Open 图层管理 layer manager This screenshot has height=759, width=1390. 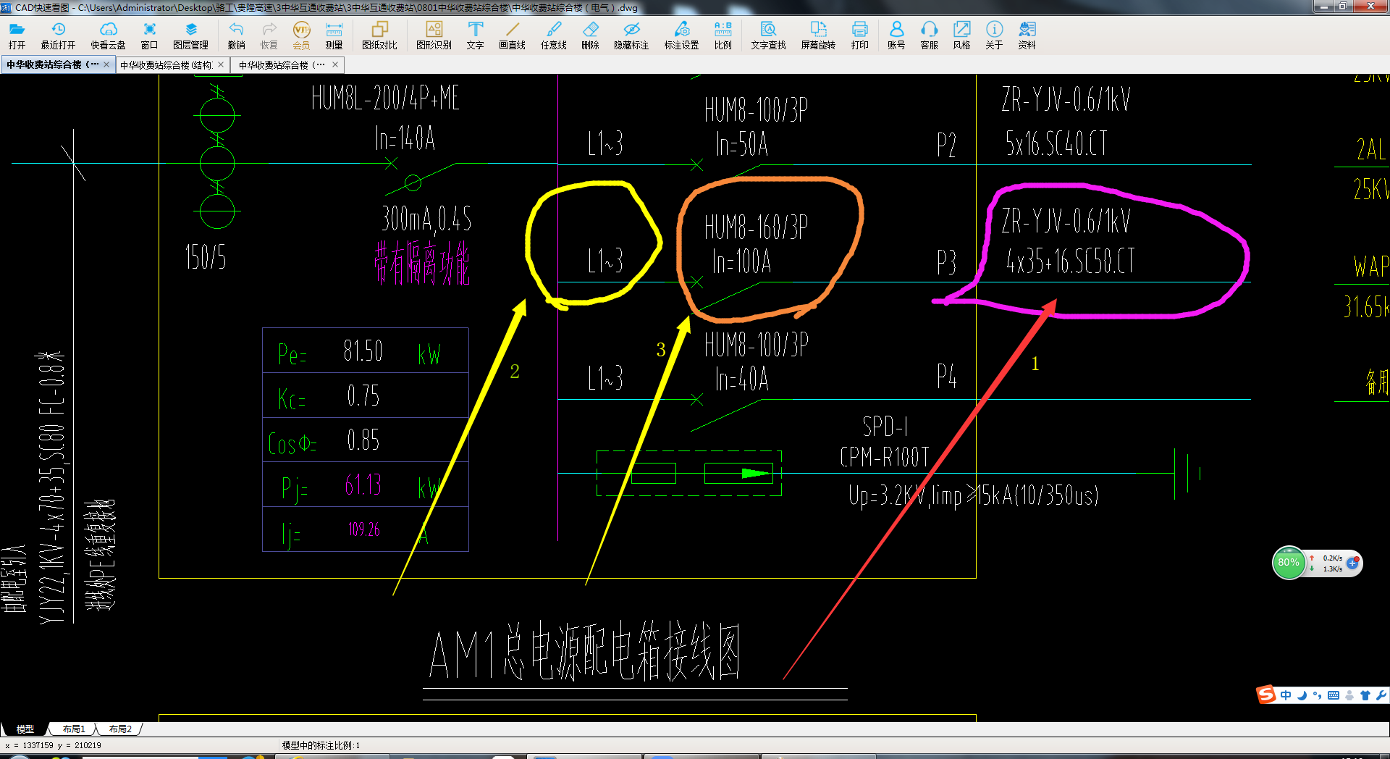(190, 35)
